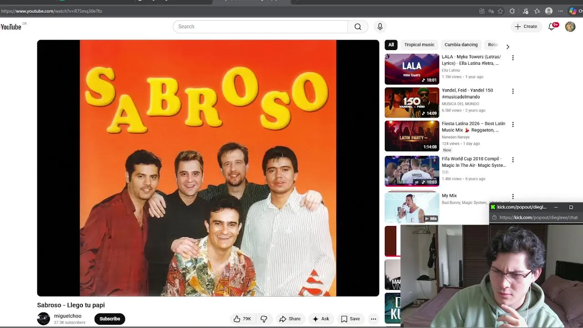583x328 pixels.
Task: Open Fifa World Cup 2018 Compil title
Action: pos(474,162)
